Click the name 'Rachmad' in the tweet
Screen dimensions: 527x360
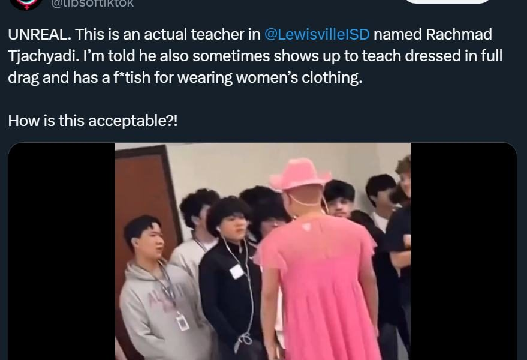point(459,34)
